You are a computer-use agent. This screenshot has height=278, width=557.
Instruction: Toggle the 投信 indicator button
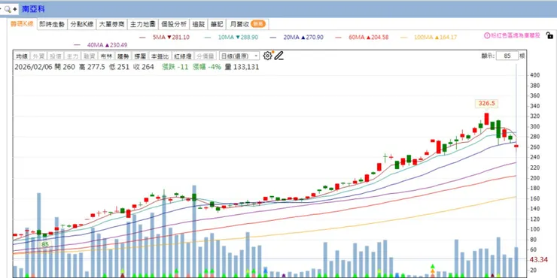55,56
